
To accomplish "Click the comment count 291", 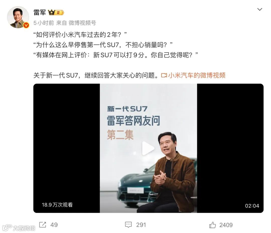I will click(141, 225).
